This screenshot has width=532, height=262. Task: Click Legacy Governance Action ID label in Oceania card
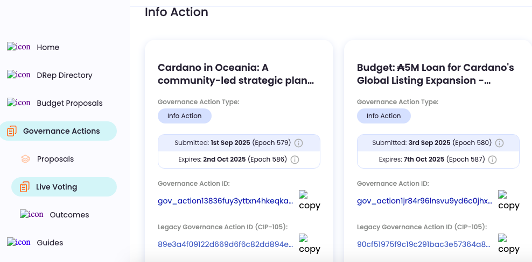tap(222, 227)
